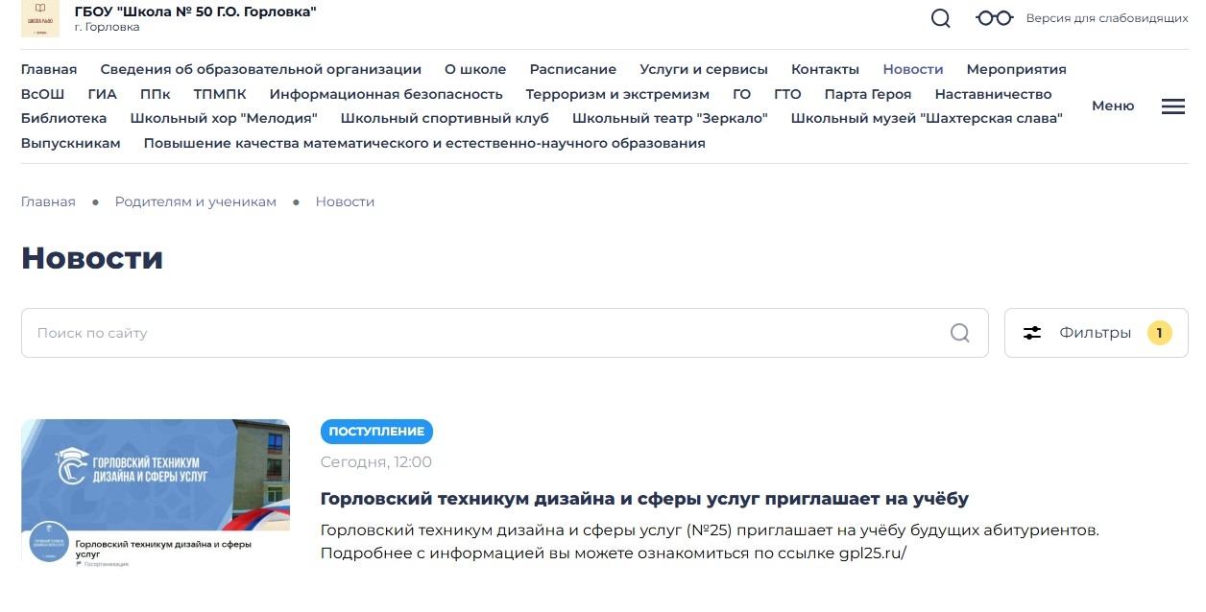Click the Поиск по сайту input field
Screen dimensions: 1206x612
coord(504,333)
